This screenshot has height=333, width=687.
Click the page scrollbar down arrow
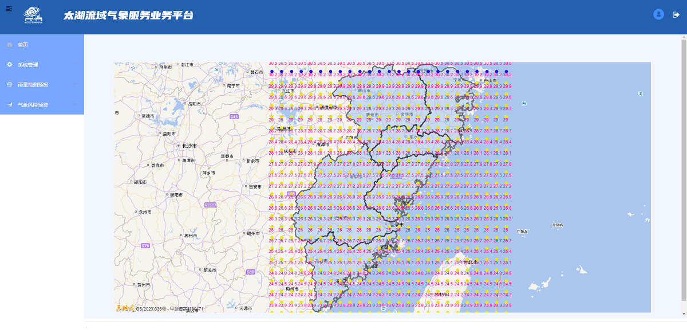pos(684,315)
